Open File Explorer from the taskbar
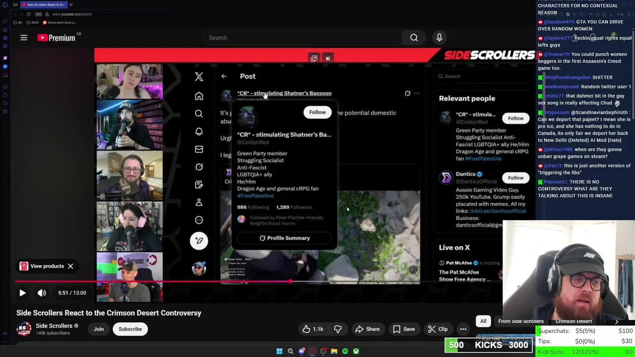 [334, 351]
